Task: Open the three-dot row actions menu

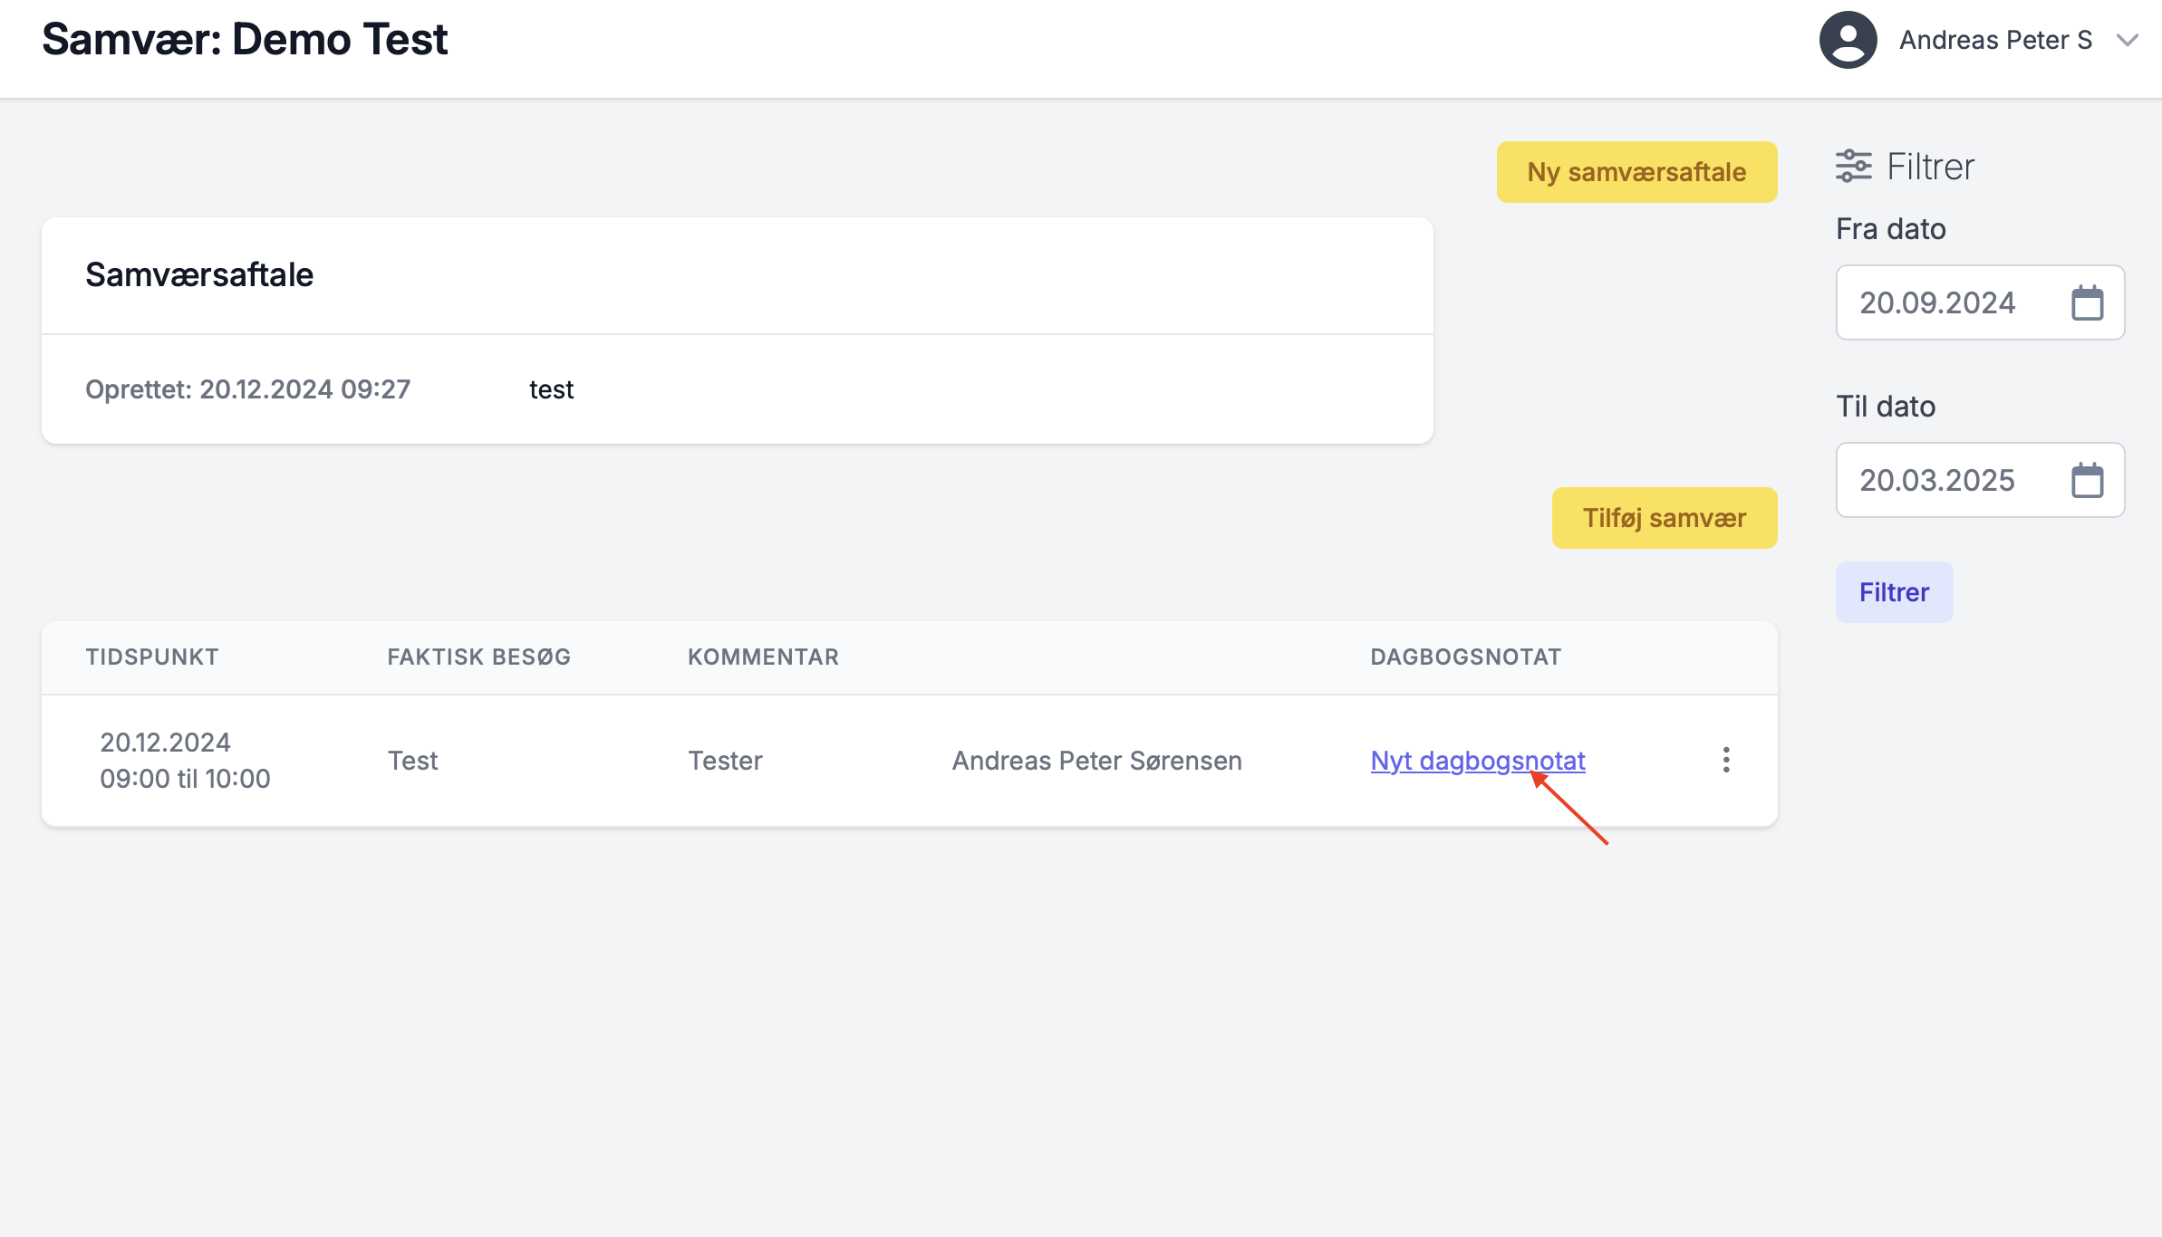Action: (x=1726, y=760)
